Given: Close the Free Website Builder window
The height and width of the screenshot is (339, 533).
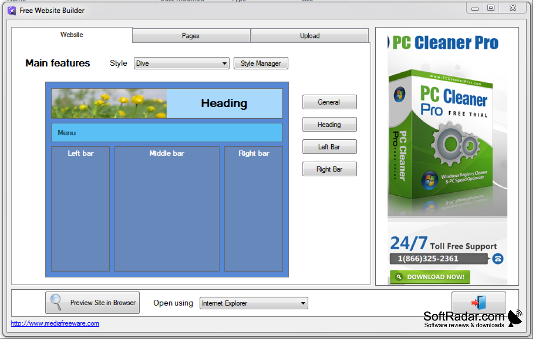Looking at the screenshot, I should click(513, 8).
